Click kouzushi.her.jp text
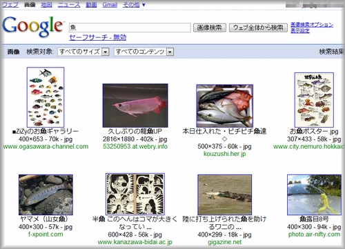345x249 pixels. pyautogui.click(x=225, y=154)
